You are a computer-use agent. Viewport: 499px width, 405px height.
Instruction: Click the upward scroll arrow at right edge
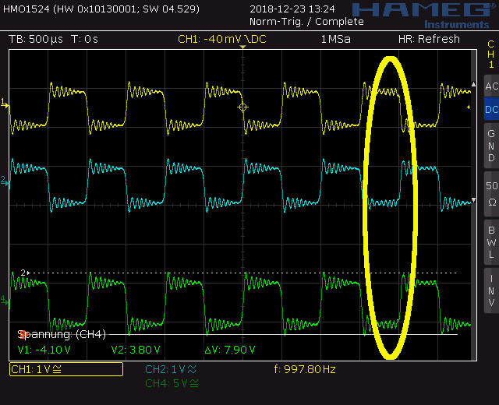(473, 85)
